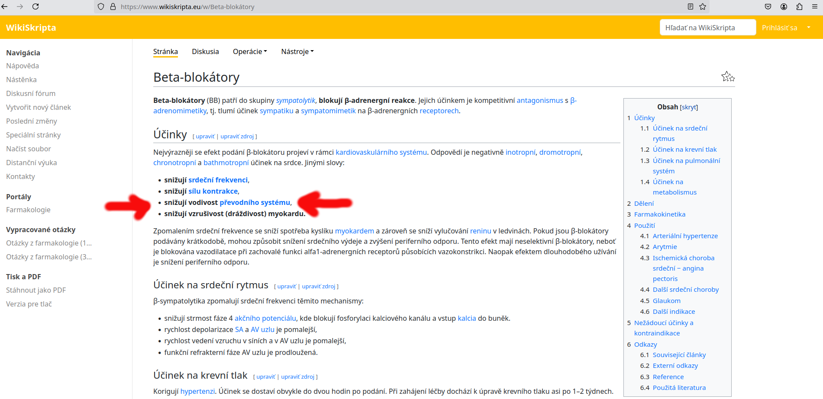Click the padlock site security indicator
The image size is (823, 399).
[x=113, y=6]
